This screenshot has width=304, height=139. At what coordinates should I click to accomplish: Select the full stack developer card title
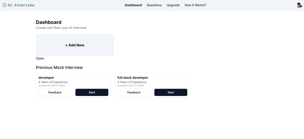coord(133,78)
